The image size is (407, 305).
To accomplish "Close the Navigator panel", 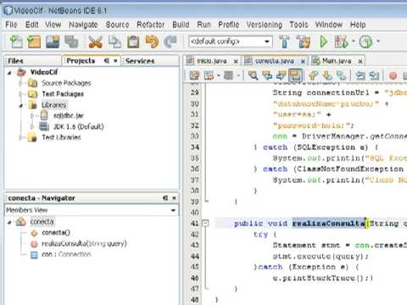I will (x=175, y=198).
